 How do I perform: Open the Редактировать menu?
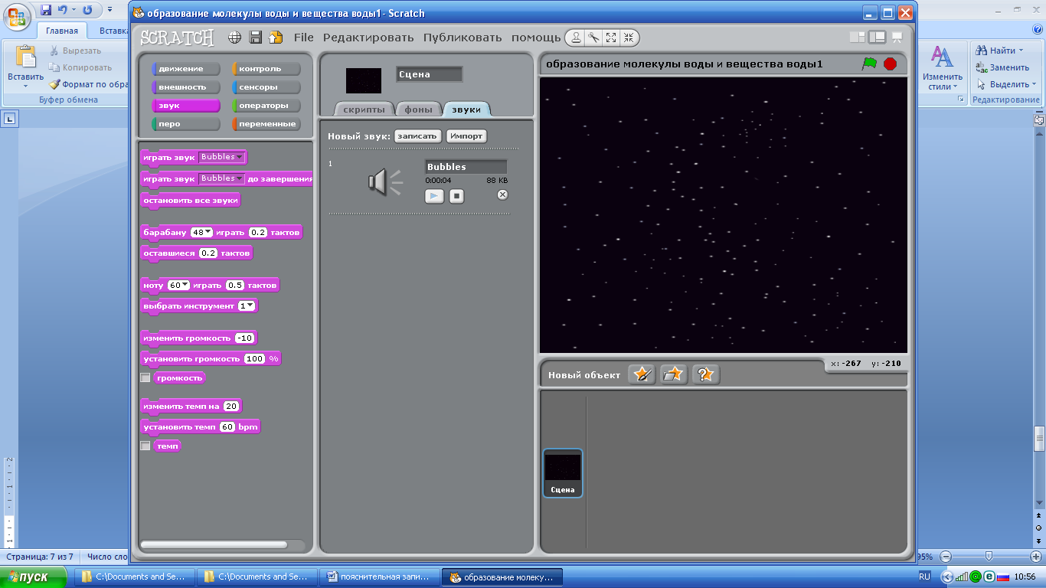pos(368,38)
